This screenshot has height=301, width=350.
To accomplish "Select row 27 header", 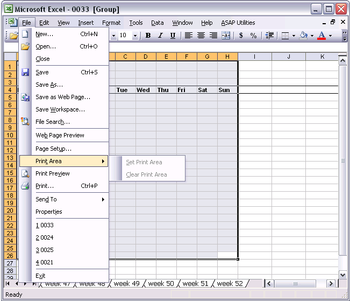I will pos(10,263).
